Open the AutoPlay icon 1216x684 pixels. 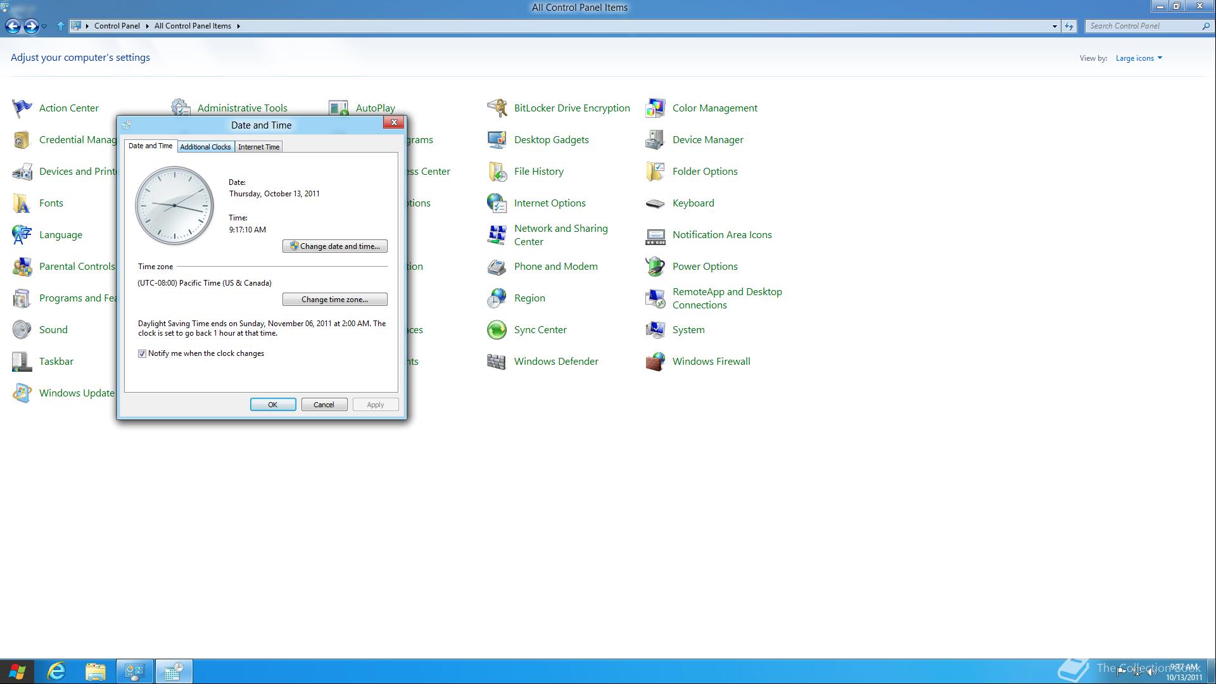click(x=339, y=106)
